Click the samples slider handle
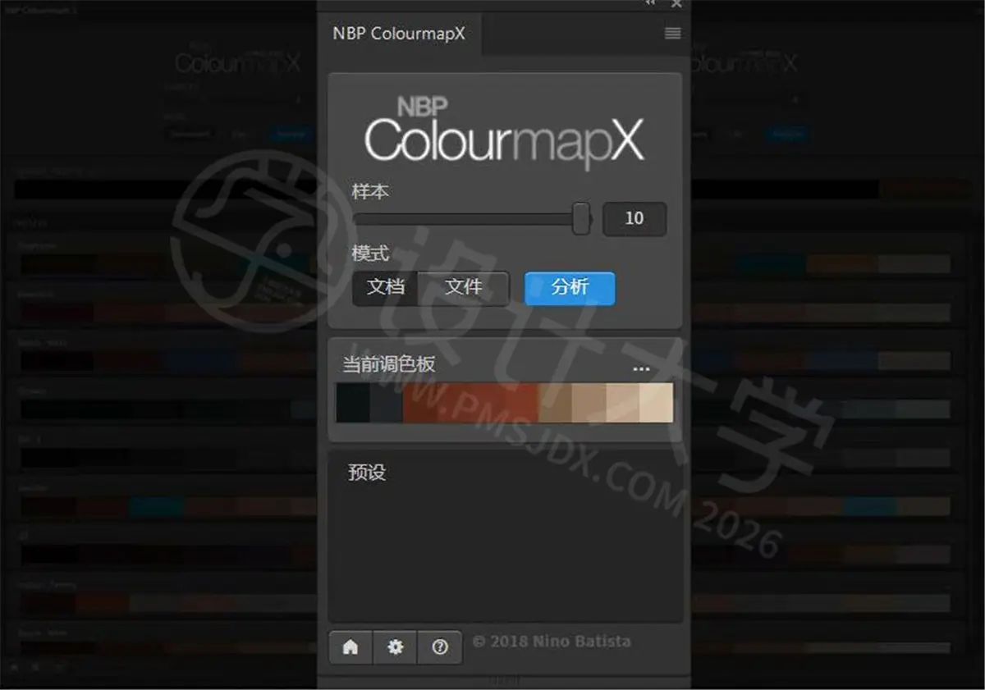This screenshot has height=690, width=985. tap(581, 219)
